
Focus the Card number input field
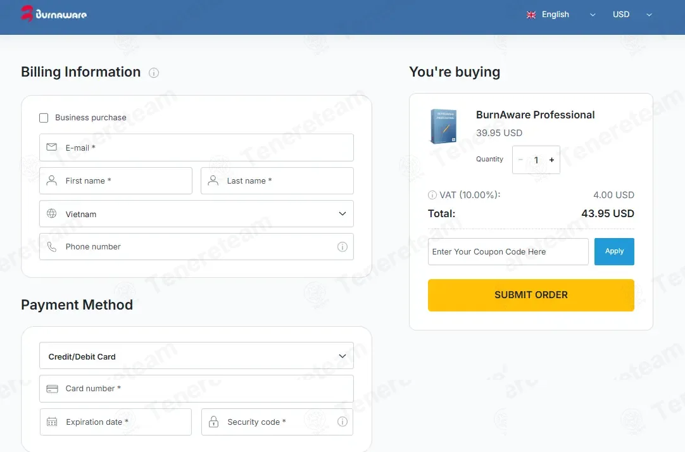click(x=197, y=389)
